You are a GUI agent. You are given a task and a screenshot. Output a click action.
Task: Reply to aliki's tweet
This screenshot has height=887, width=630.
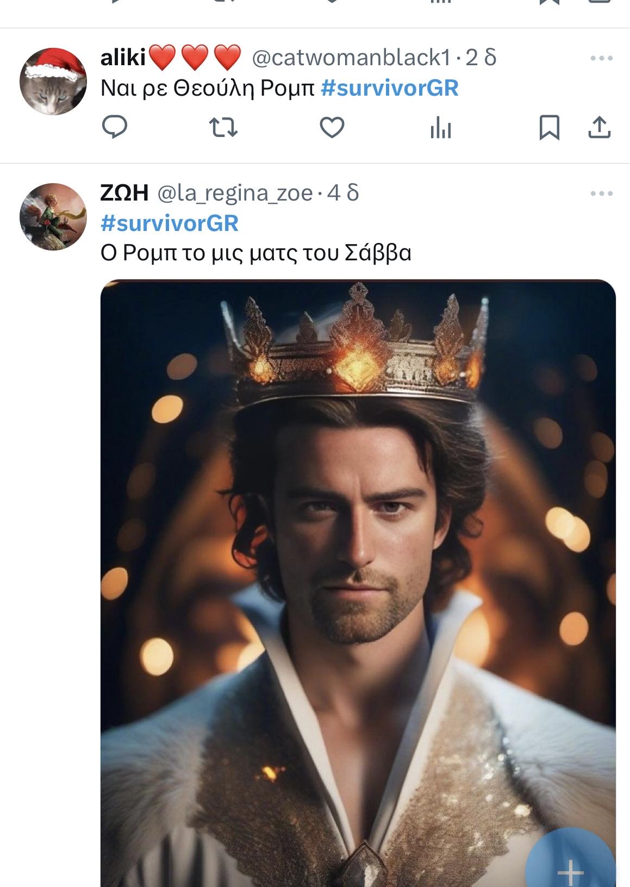[x=115, y=128]
